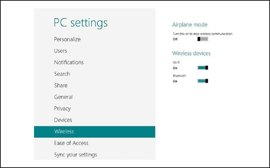The width and height of the screenshot is (270, 168).
Task: Click the On status under Wi-Fi
Action: [175, 68]
